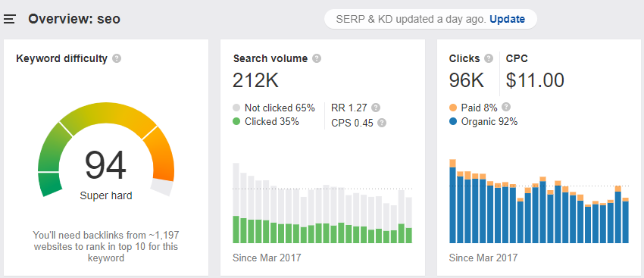Click the CPS 0.45 metric text

click(x=352, y=123)
